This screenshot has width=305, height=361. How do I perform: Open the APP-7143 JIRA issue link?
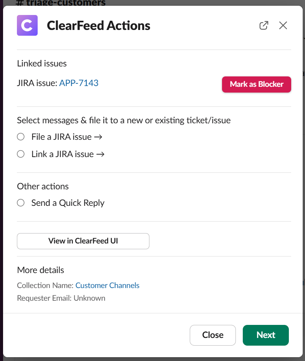click(79, 83)
